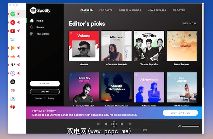Click the window's vertical scrollbar

(x=203, y=46)
